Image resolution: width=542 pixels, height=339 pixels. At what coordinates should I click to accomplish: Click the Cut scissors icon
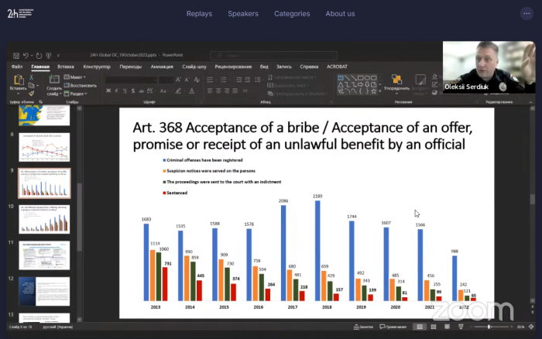coord(31,77)
